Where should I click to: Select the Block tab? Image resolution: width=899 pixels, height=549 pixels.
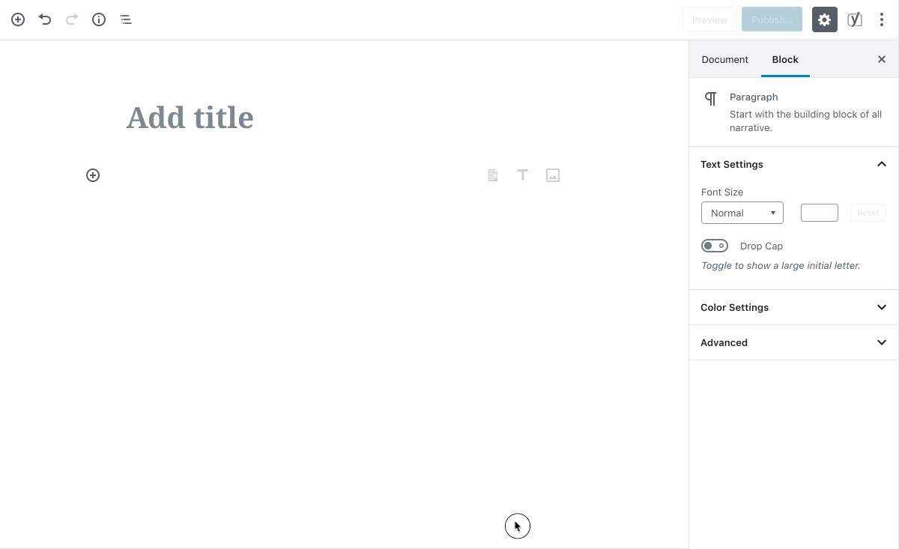tap(785, 59)
